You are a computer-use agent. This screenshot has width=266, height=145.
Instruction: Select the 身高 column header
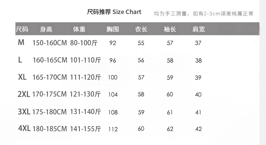pyautogui.click(x=46, y=29)
